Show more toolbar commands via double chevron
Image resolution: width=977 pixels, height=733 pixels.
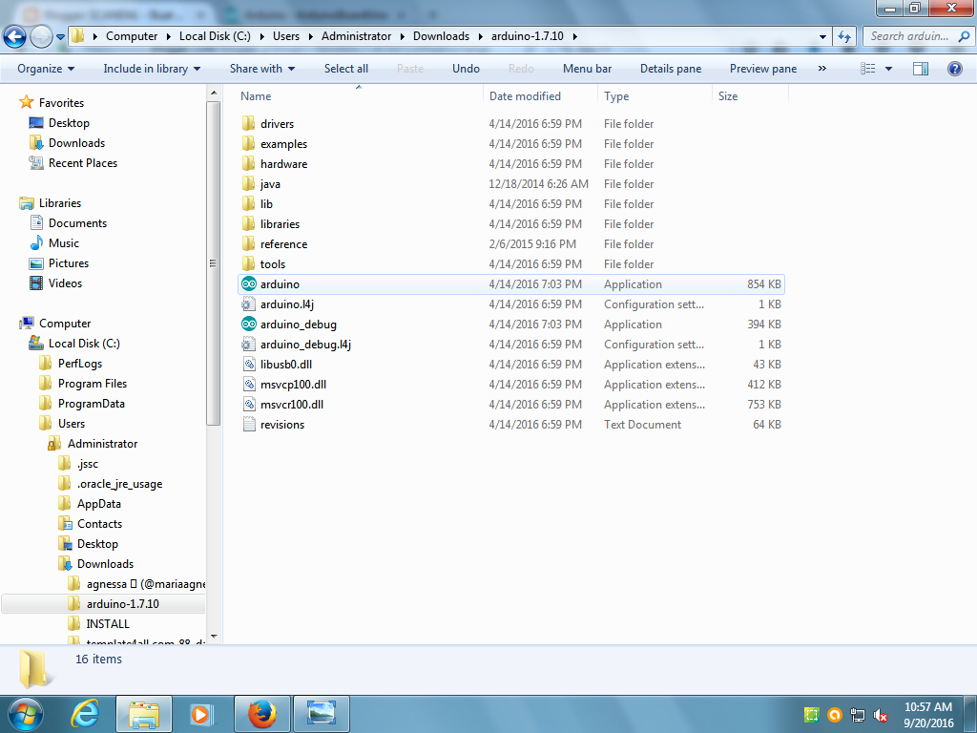pos(821,69)
